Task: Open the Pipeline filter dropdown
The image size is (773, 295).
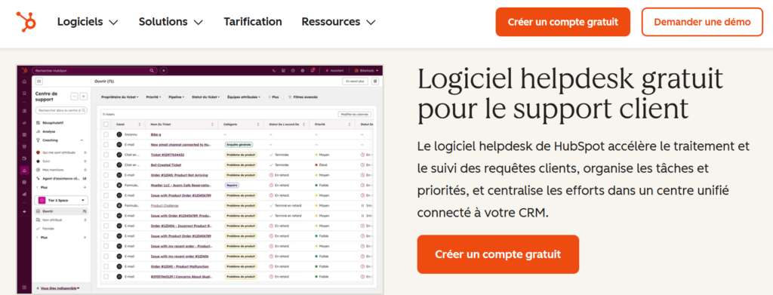Action: coord(177,97)
